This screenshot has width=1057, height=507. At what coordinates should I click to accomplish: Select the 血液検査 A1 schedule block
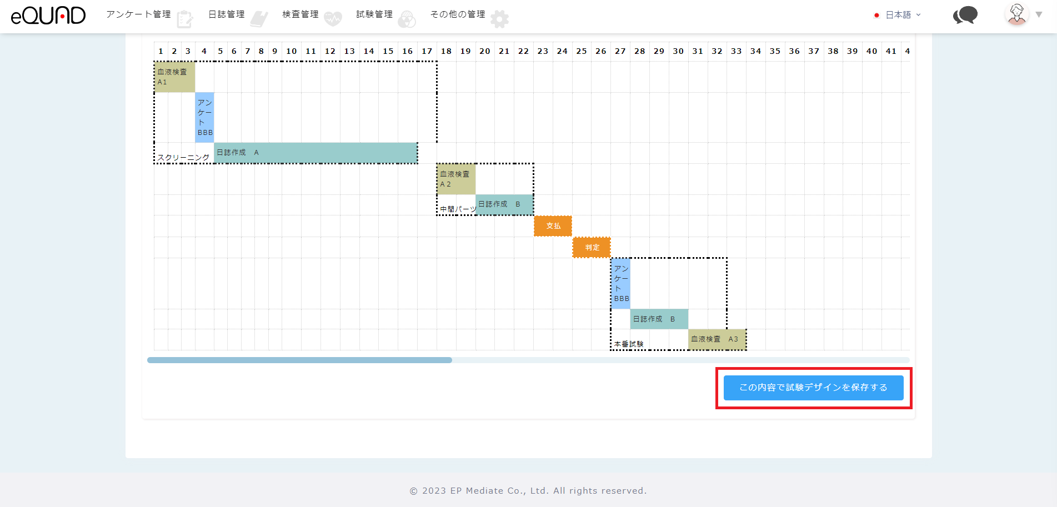tap(174, 77)
